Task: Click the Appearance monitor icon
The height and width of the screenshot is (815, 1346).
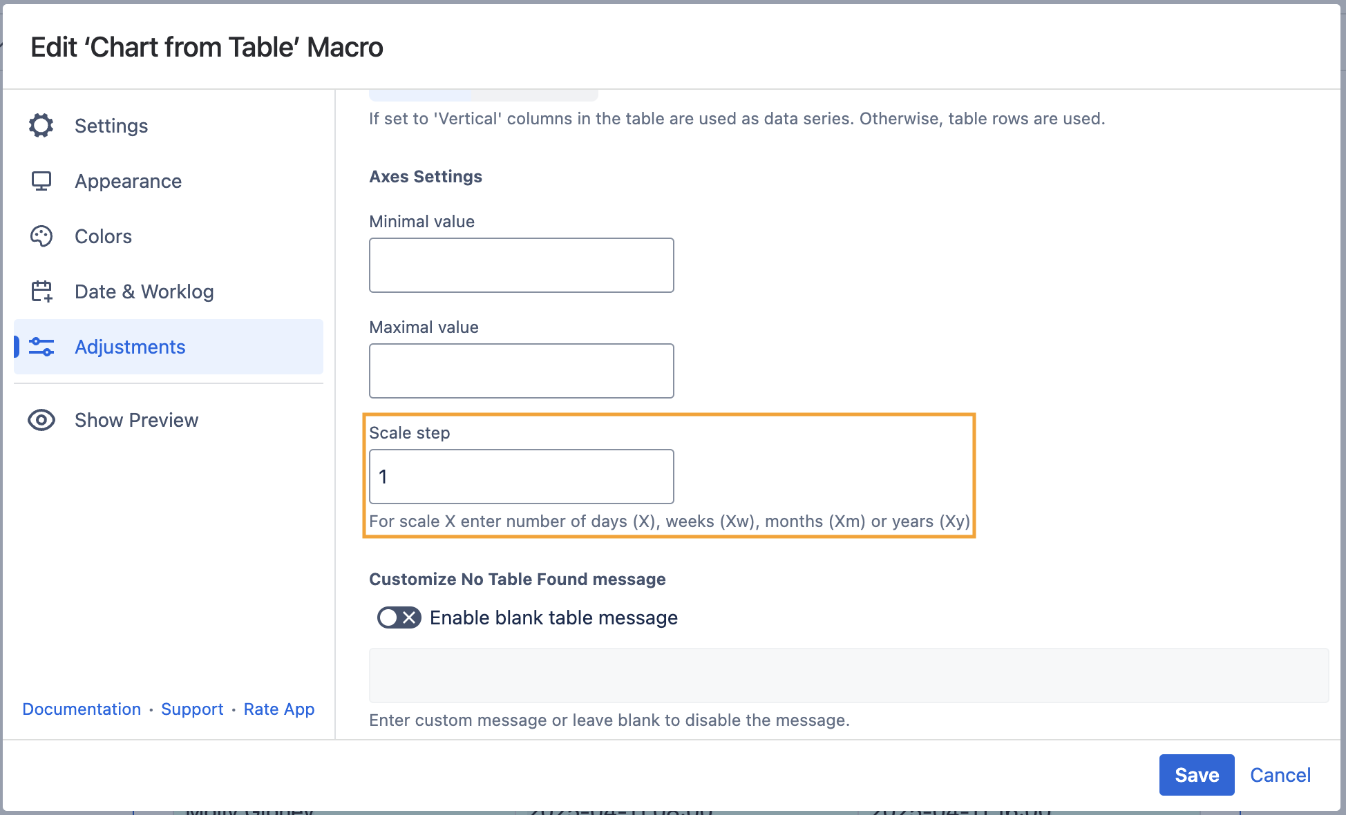Action: [41, 181]
